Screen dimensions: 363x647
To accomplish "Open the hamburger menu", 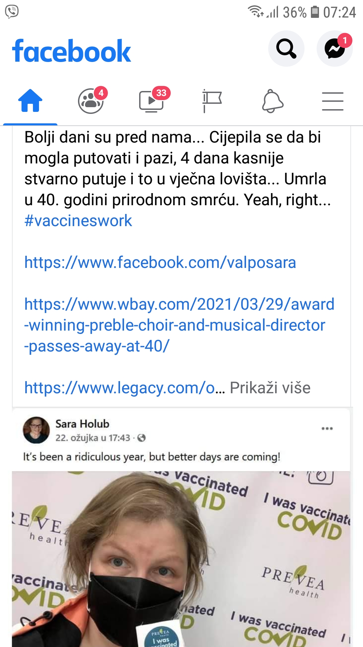I will coord(333,101).
